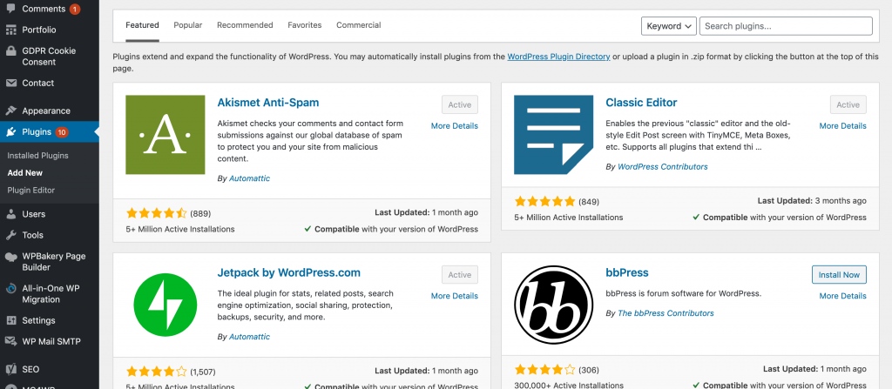Click the Classic Editor star rating (849)

(x=545, y=202)
